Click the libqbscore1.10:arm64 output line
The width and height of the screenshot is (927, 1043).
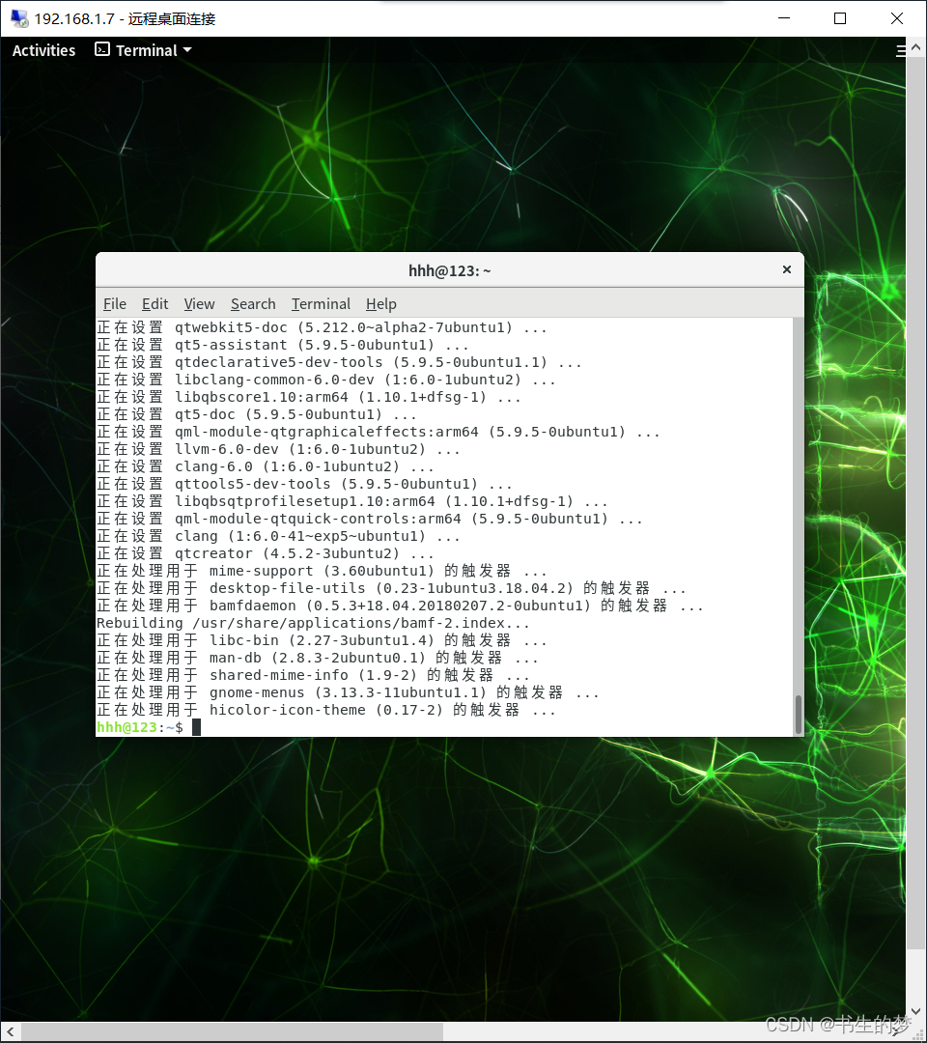309,397
